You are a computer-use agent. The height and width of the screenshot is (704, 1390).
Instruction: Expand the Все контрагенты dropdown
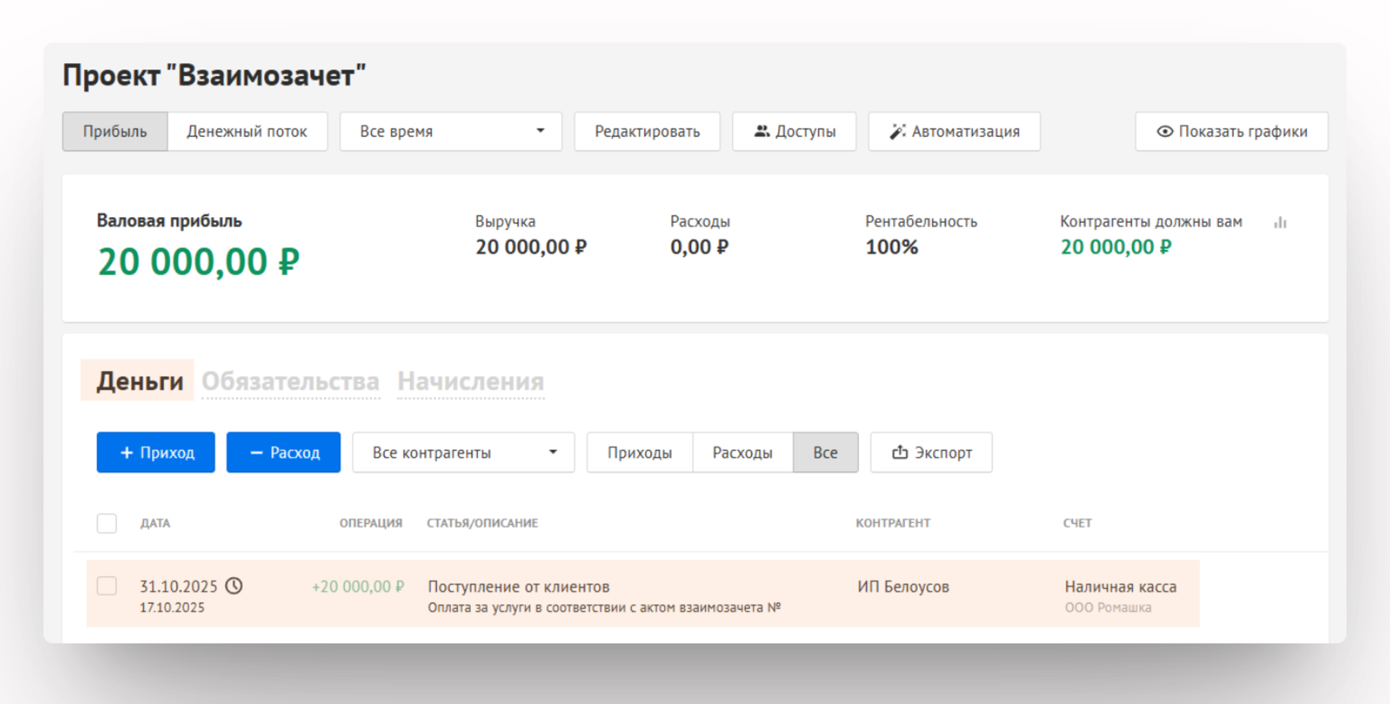463,453
